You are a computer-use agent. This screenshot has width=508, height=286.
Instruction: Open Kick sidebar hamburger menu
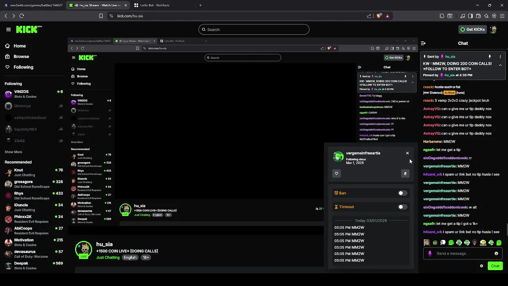coord(8,29)
